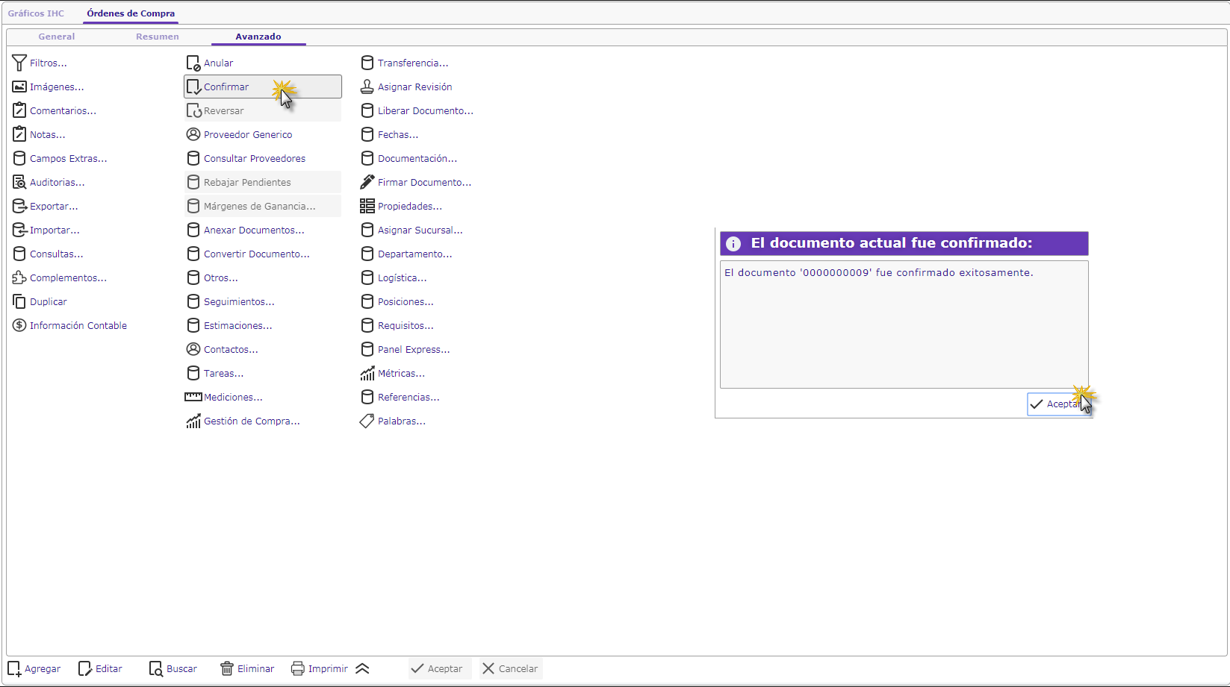
Task: Expand the double chevron next to Imprimir
Action: point(362,669)
